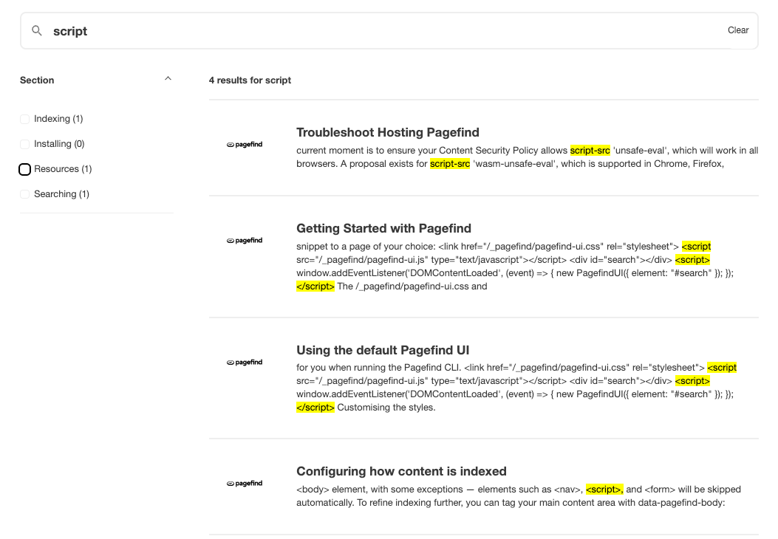This screenshot has height=539, width=778.
Task: Click the Indexing (1) filter label
Action: (x=58, y=119)
